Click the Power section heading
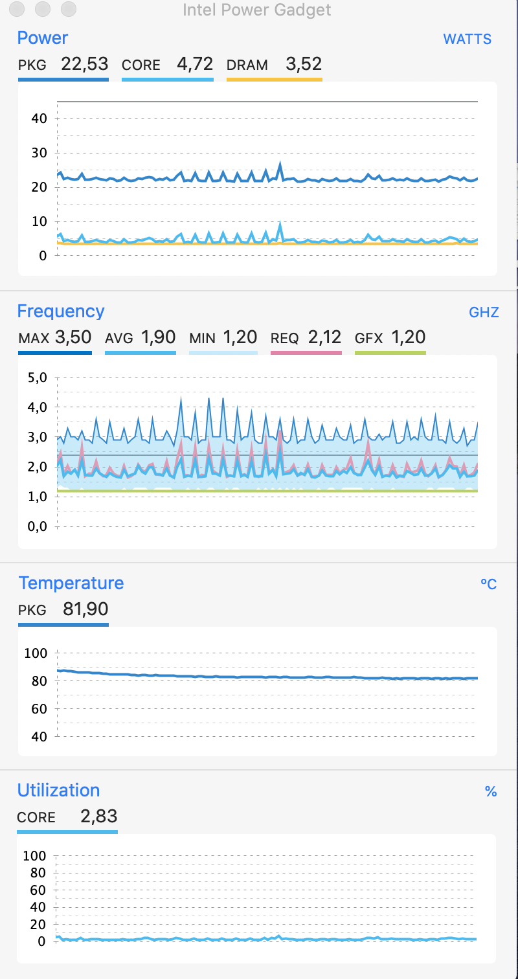This screenshot has height=979, width=518. tap(42, 38)
